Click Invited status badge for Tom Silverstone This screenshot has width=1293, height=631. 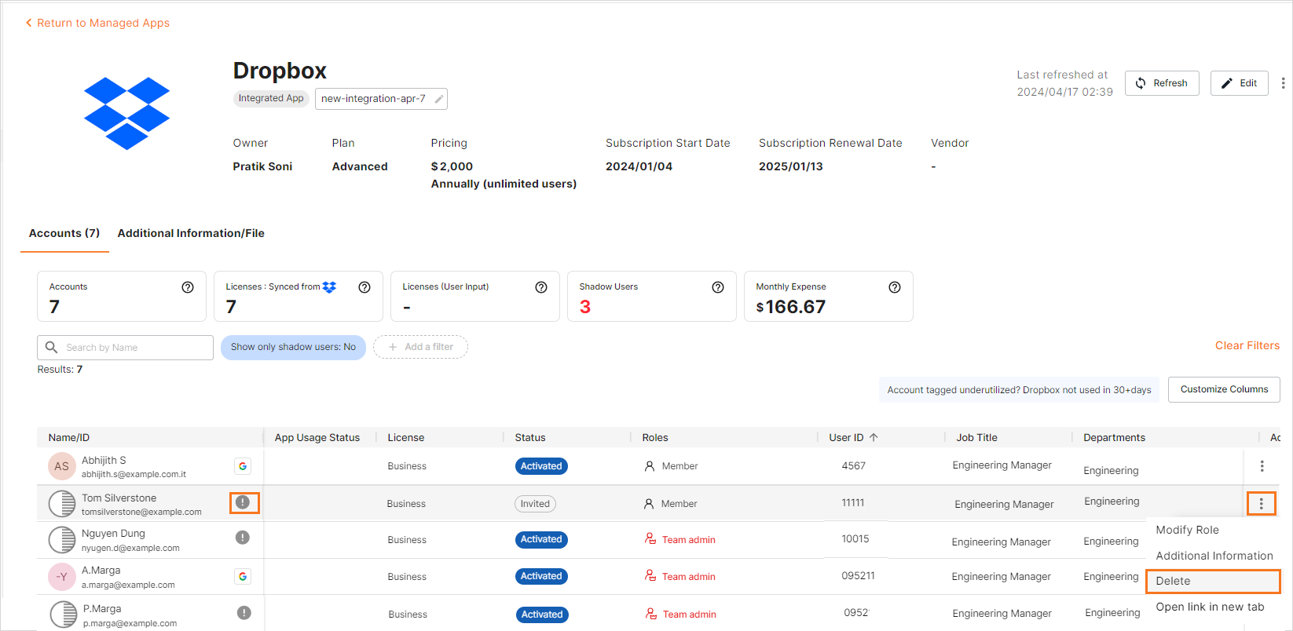[x=535, y=504]
